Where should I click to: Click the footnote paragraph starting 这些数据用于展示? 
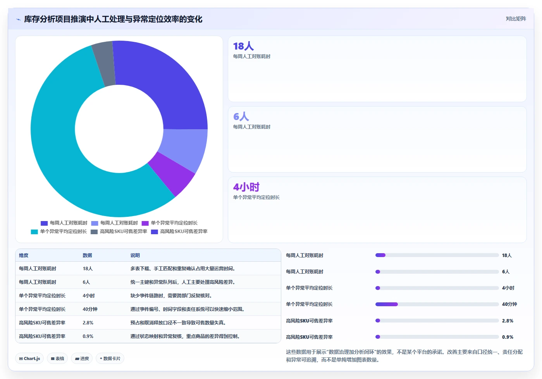pyautogui.click(x=404, y=356)
